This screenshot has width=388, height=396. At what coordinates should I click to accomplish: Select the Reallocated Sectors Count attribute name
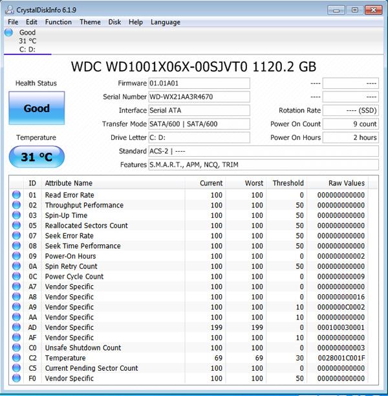click(87, 226)
